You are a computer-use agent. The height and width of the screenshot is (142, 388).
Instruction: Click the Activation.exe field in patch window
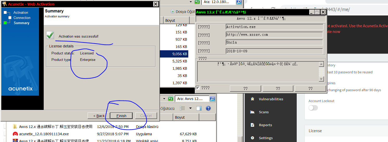coord(274,27)
